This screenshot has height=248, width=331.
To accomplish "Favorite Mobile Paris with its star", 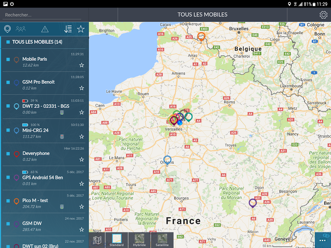I will pos(82,65).
